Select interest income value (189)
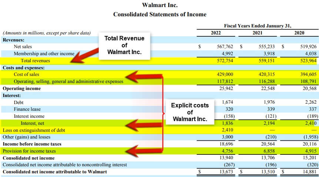Image resolution: width=319 pixels, height=177 pixels. tap(313, 116)
